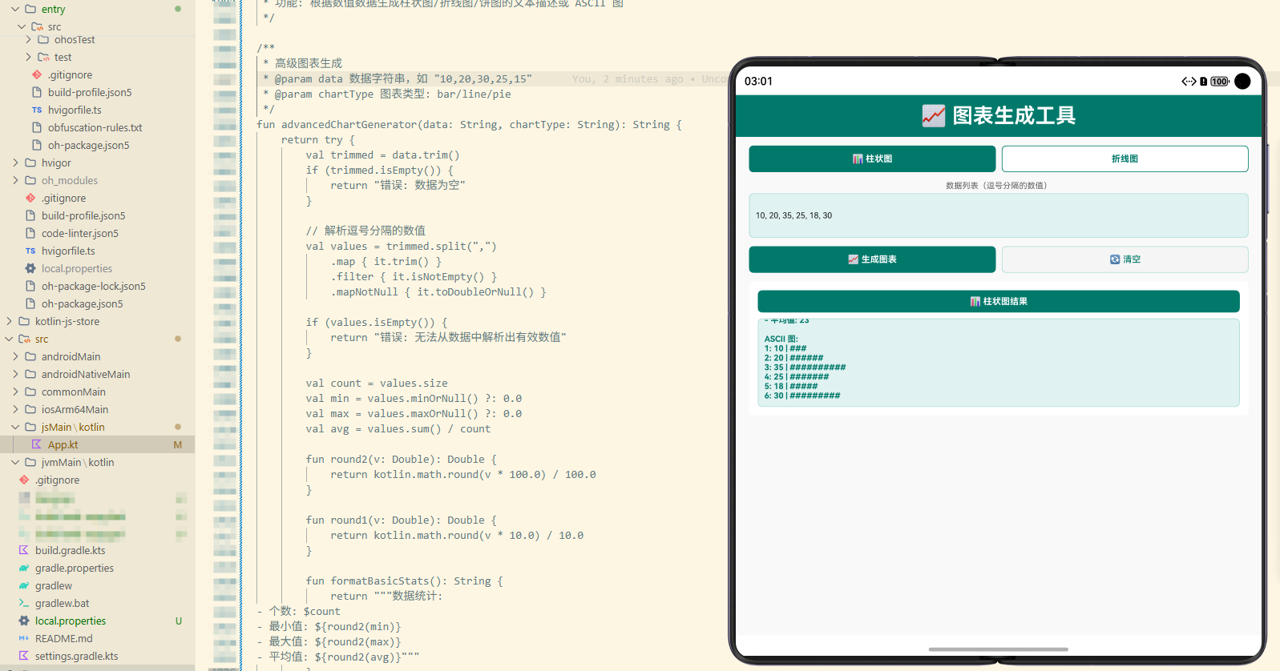Screen dimensions: 1280x671
Task: Expand the kotlin-js-store folder
Action: click(9, 321)
